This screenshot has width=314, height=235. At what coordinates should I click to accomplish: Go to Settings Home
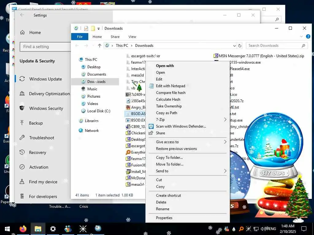[30, 32]
